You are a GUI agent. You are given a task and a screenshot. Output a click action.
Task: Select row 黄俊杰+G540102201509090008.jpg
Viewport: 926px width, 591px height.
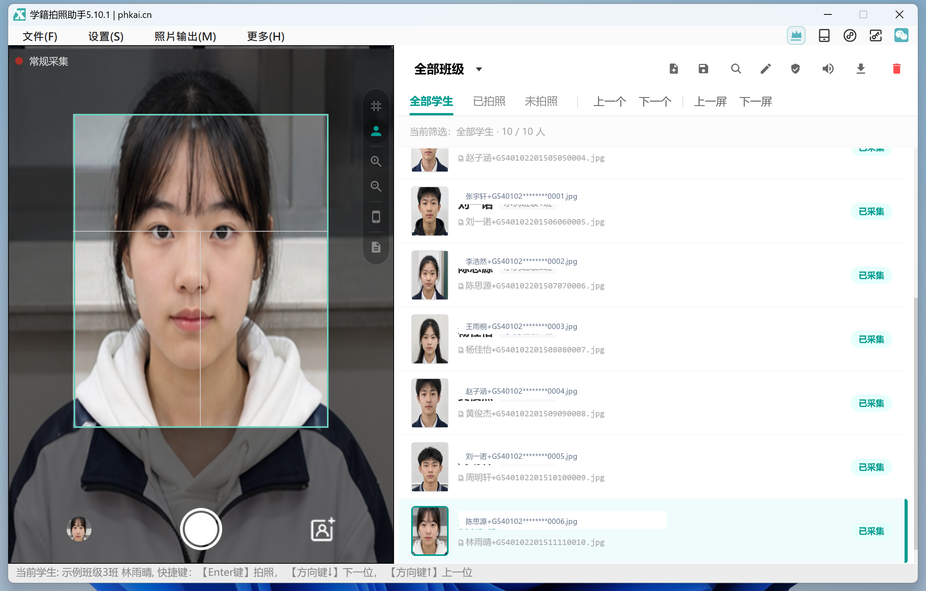[x=653, y=403]
